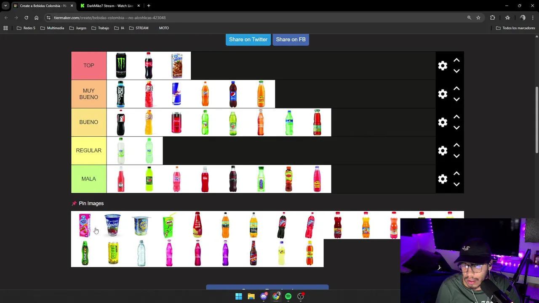Move MALA tier row up
The width and height of the screenshot is (539, 303).
456,173
